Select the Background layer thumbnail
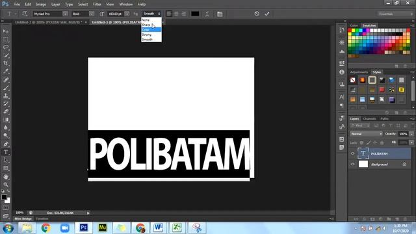Image resolution: width=416 pixels, height=234 pixels. tap(363, 164)
